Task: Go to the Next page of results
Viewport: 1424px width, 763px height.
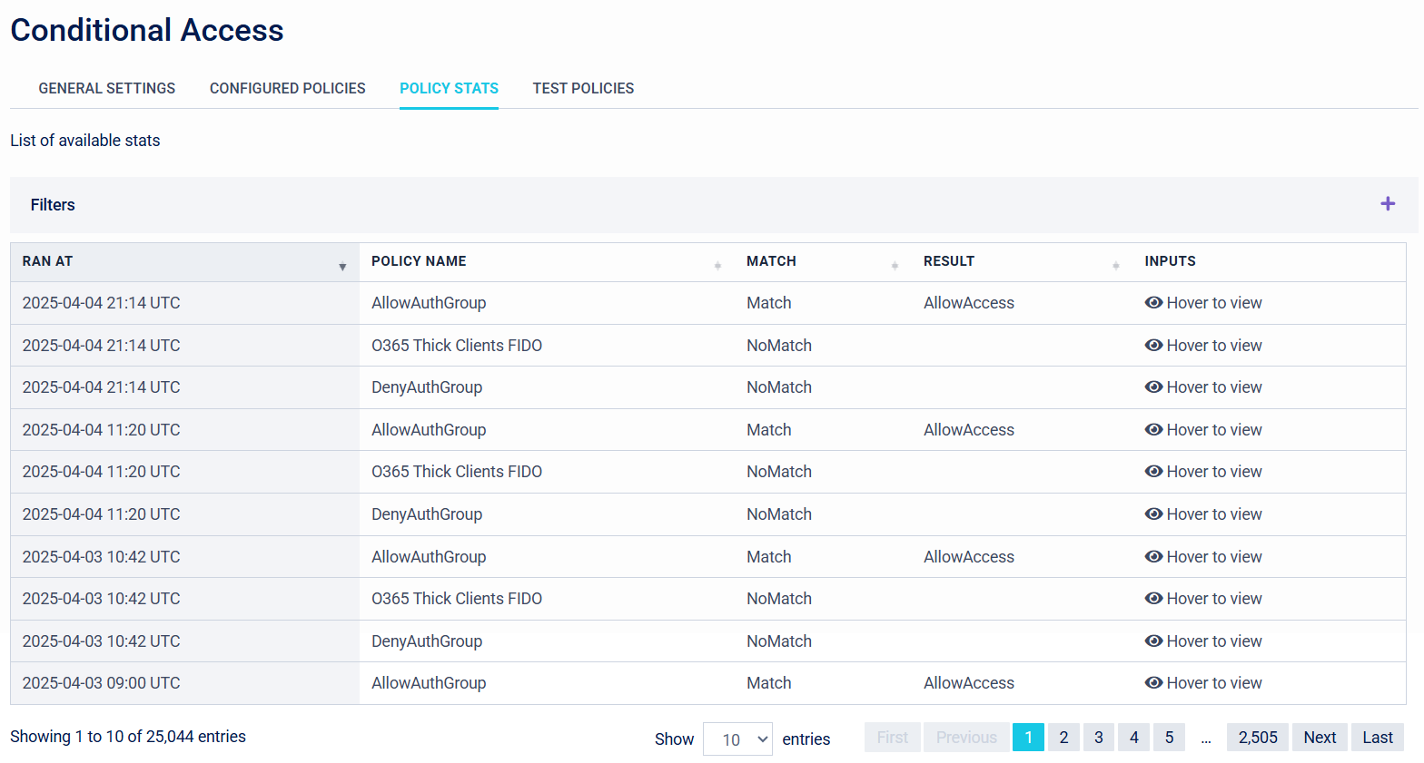Action: click(x=1319, y=738)
